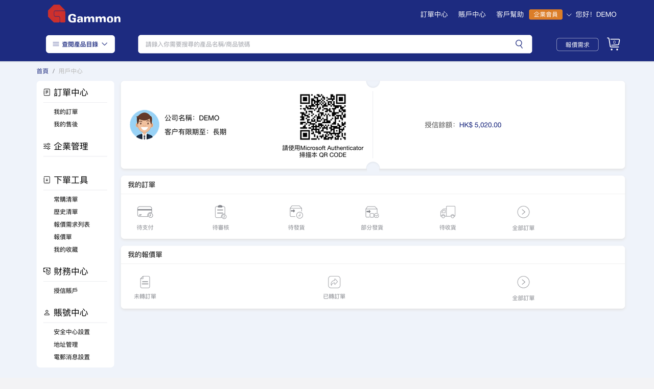This screenshot has height=389, width=654.
Task: Click the 待支付 pending payment icon
Action: click(145, 212)
